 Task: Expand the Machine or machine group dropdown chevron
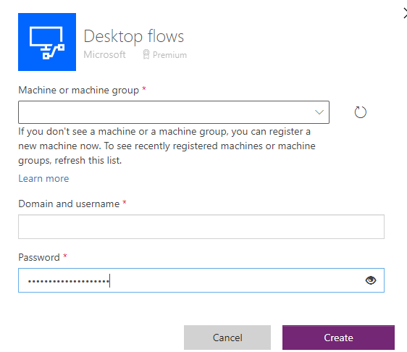pos(319,112)
